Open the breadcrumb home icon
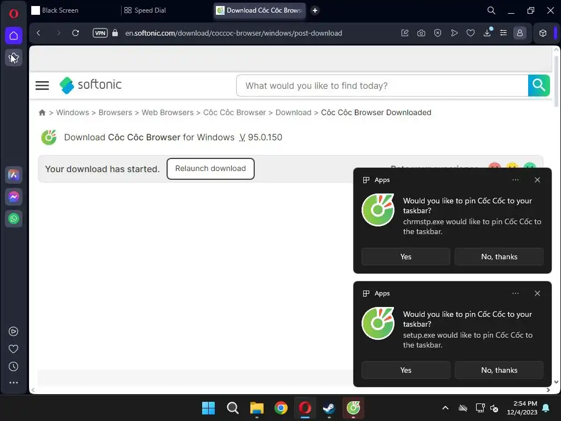561x421 pixels. [42, 112]
